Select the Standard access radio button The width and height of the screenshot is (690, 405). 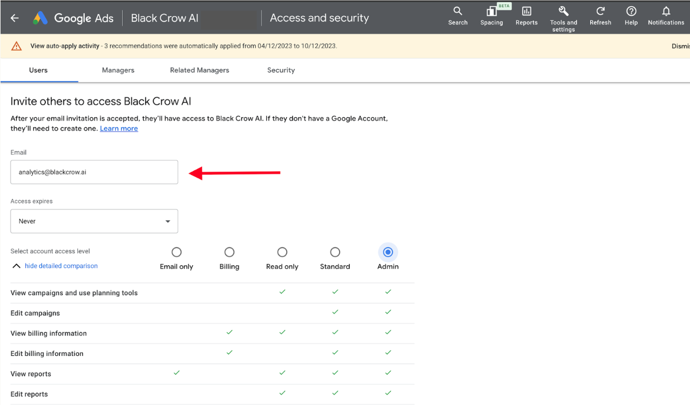(335, 252)
